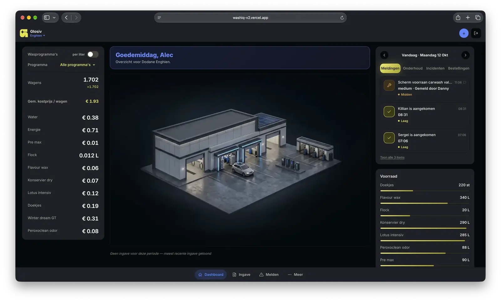Go back in Safari history
The width and height of the screenshot is (501, 302).
[66, 18]
